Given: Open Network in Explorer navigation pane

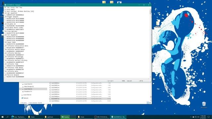Looking at the screenshot, I should click(26, 98).
